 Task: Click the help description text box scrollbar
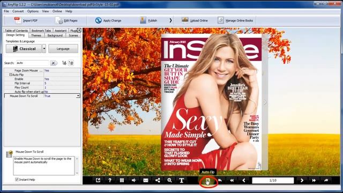tap(77, 166)
